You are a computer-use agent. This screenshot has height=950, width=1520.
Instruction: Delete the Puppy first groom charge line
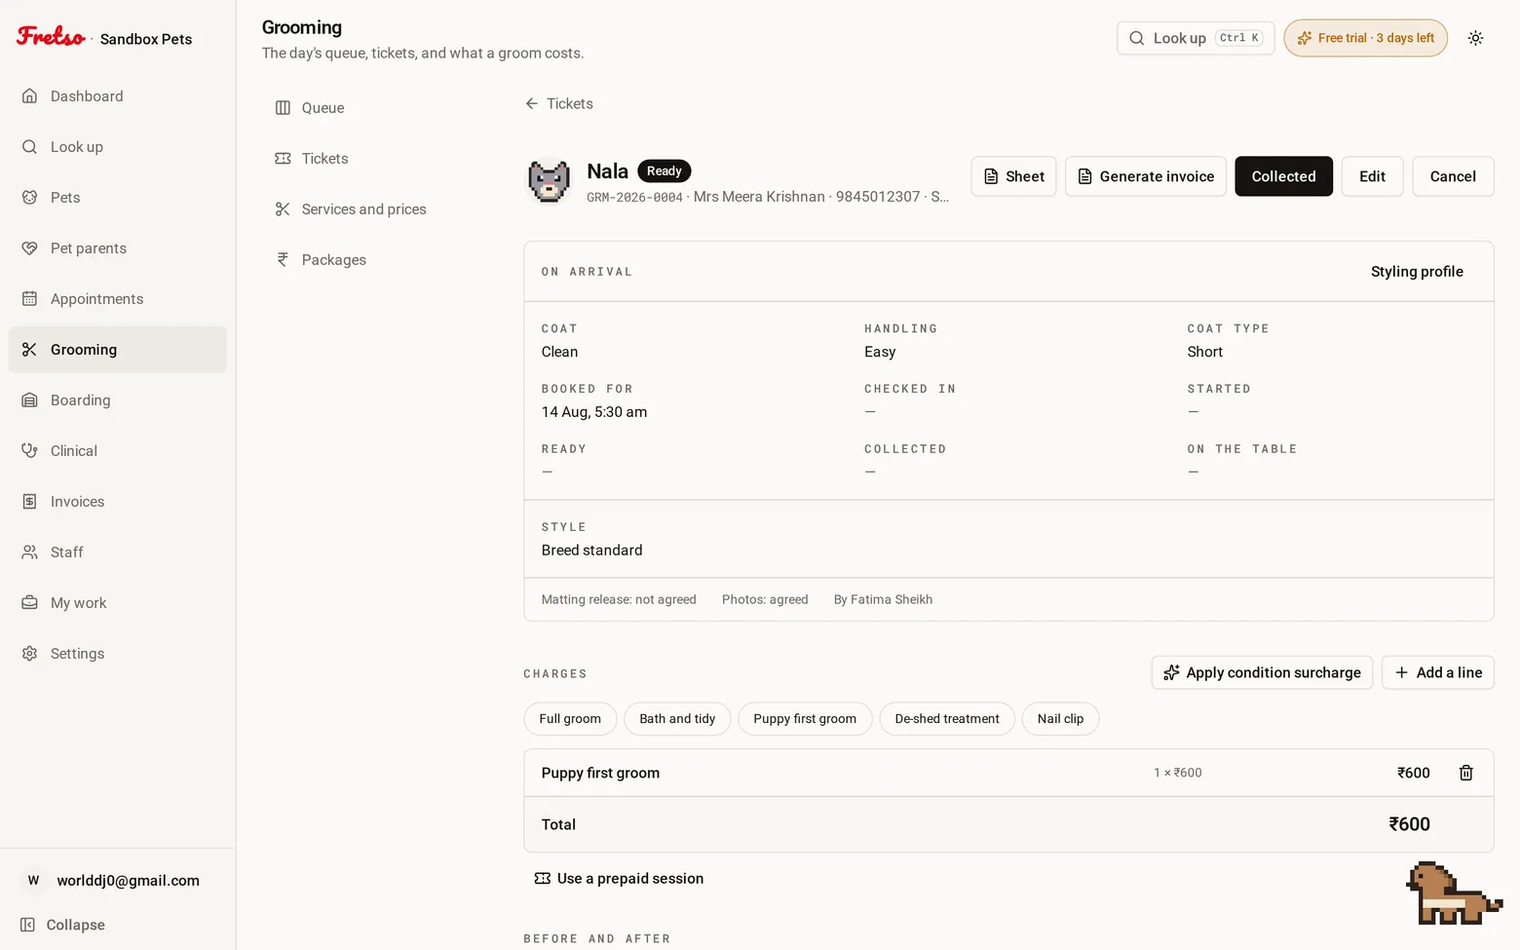click(1465, 773)
